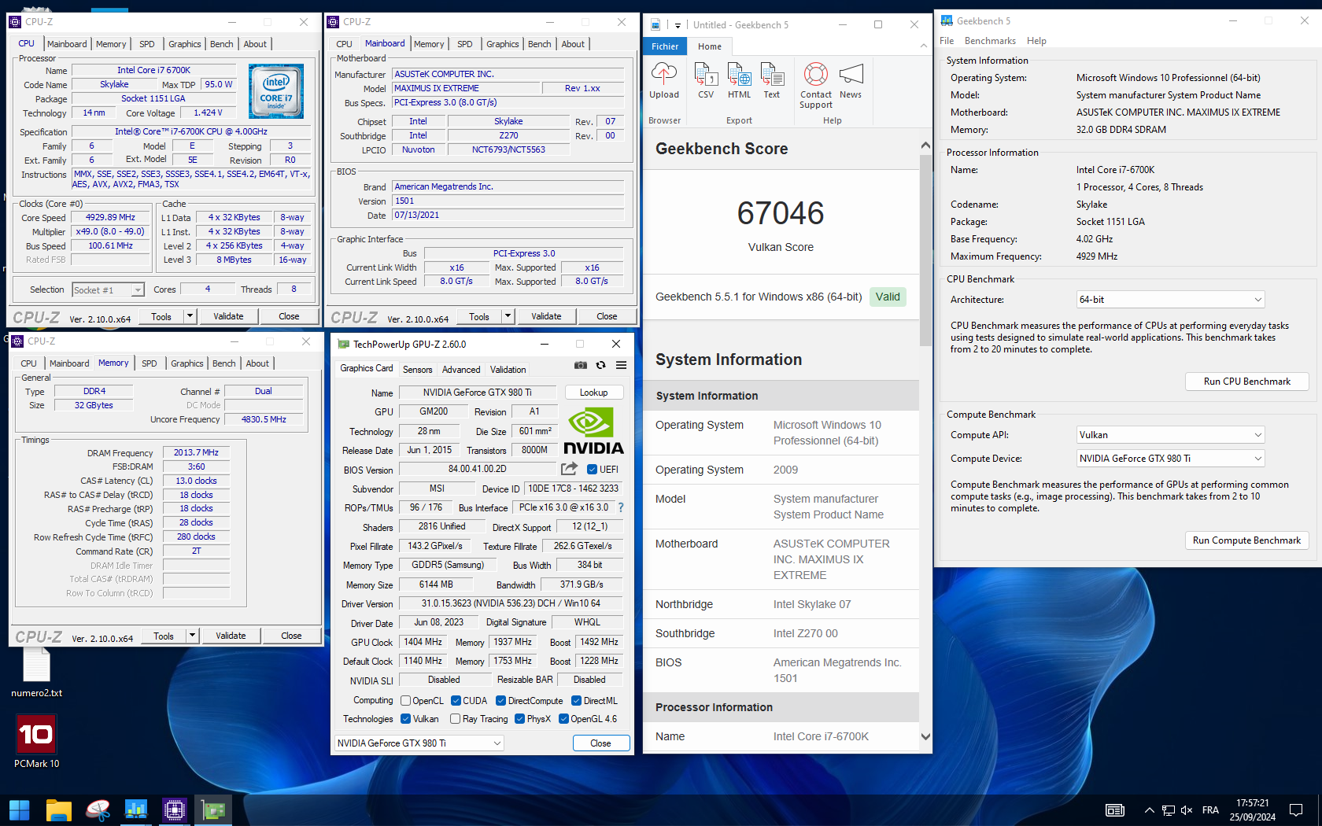
Task: Toggle the CUDA checkbox
Action: tap(456, 700)
